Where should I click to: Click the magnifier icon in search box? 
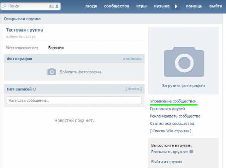point(5,6)
